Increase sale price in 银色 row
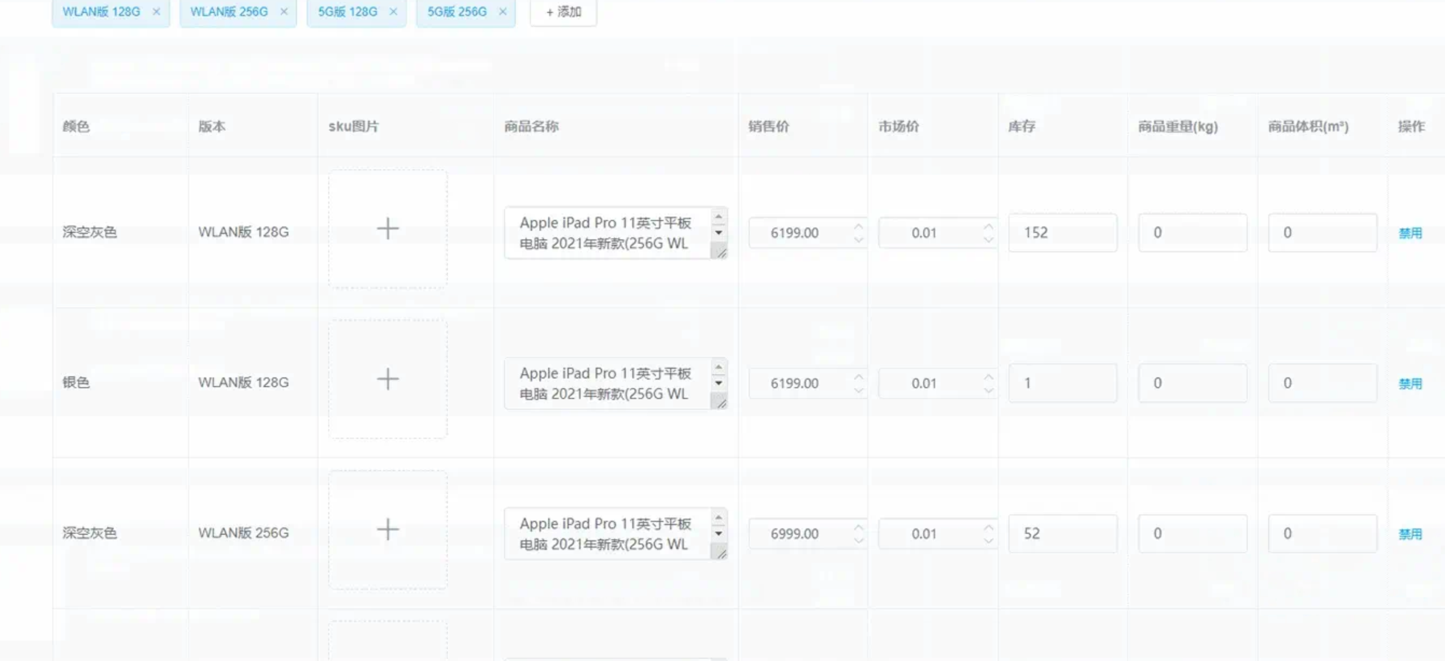 pos(859,376)
